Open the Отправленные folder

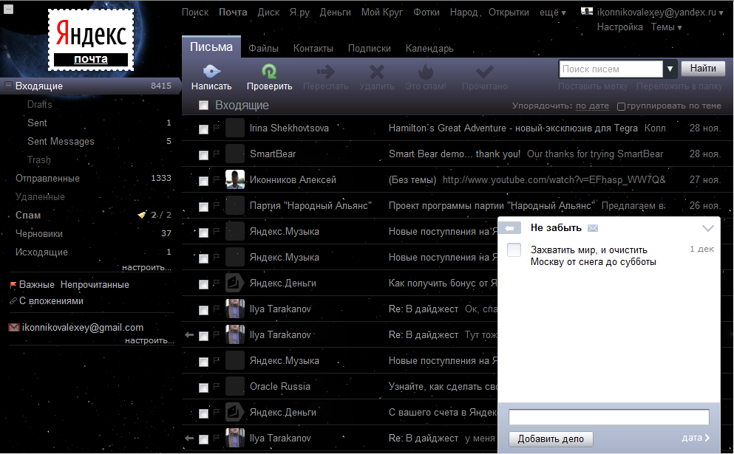[x=47, y=178]
